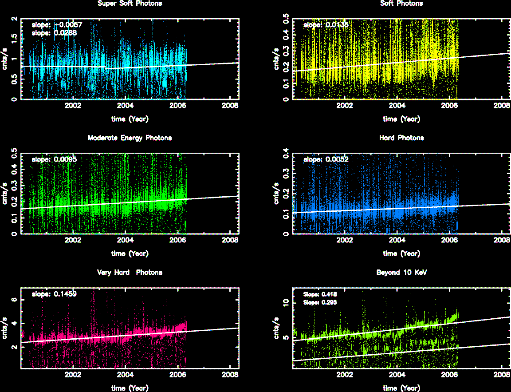Select the "Very Hard Photons" title text

(130, 273)
